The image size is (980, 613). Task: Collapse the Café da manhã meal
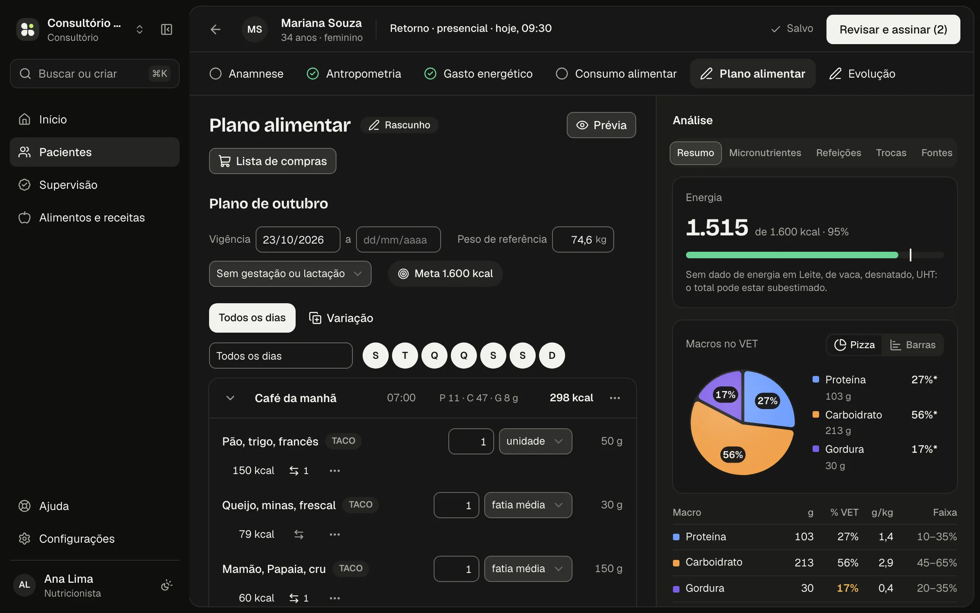coord(230,398)
